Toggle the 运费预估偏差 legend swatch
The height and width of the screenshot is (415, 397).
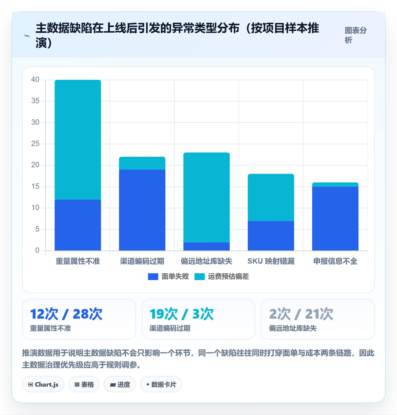[200, 277]
